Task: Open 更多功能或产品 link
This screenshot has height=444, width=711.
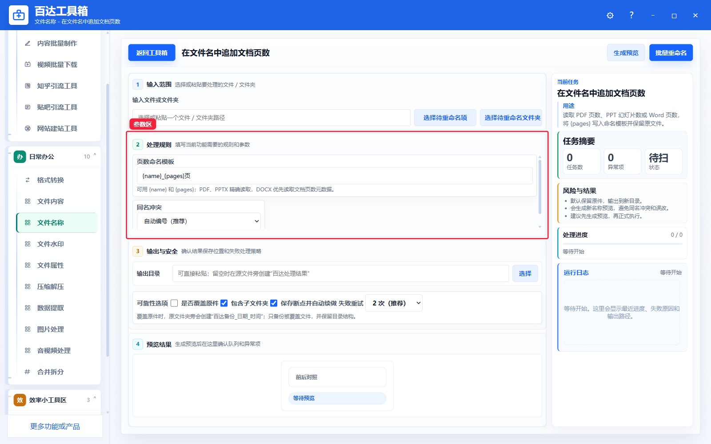Action: [x=55, y=427]
